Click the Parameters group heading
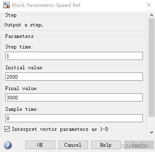Viewport: 155px width, 152px height. click(19, 36)
